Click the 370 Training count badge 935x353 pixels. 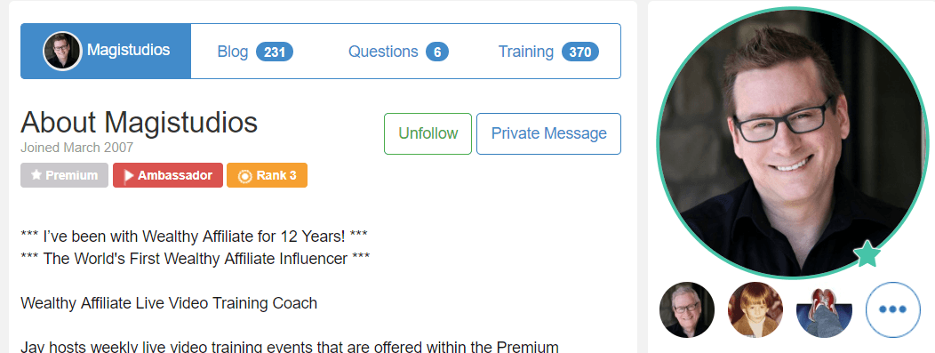click(x=580, y=52)
